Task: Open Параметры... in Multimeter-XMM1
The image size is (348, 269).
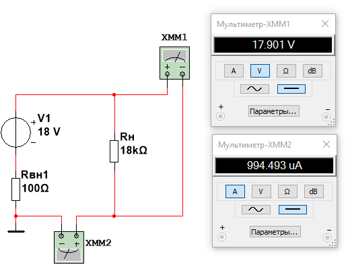Action: tap(274, 111)
